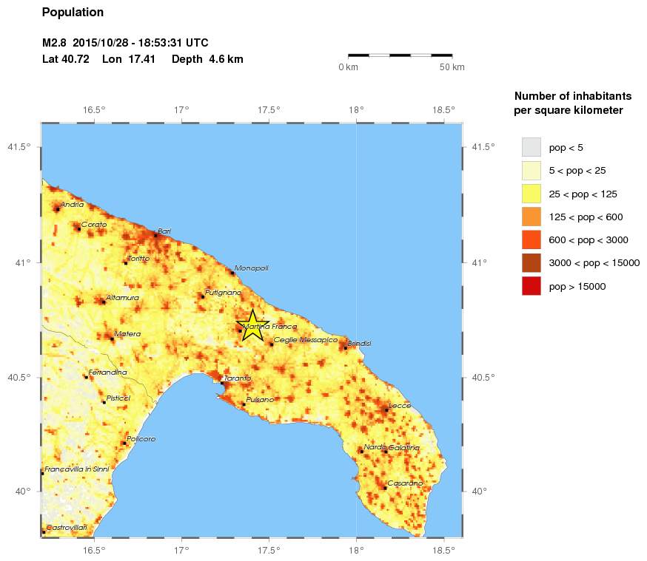647x561 pixels.
Task: Click the 'M2.8 2015/10/28 - 18:53:31 UTC' line
Action: (x=125, y=43)
